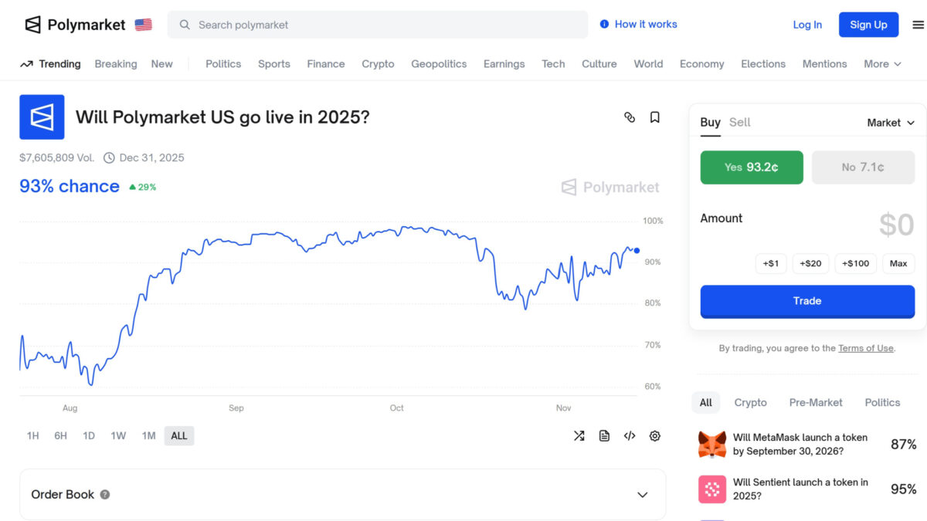
Task: Open the Market order type dropdown
Action: coord(890,123)
